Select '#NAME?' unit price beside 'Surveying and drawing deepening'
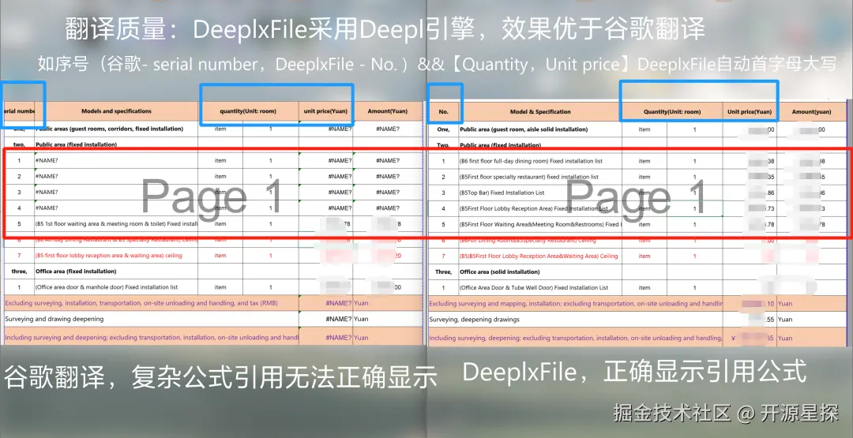The height and width of the screenshot is (438, 853). click(x=325, y=319)
